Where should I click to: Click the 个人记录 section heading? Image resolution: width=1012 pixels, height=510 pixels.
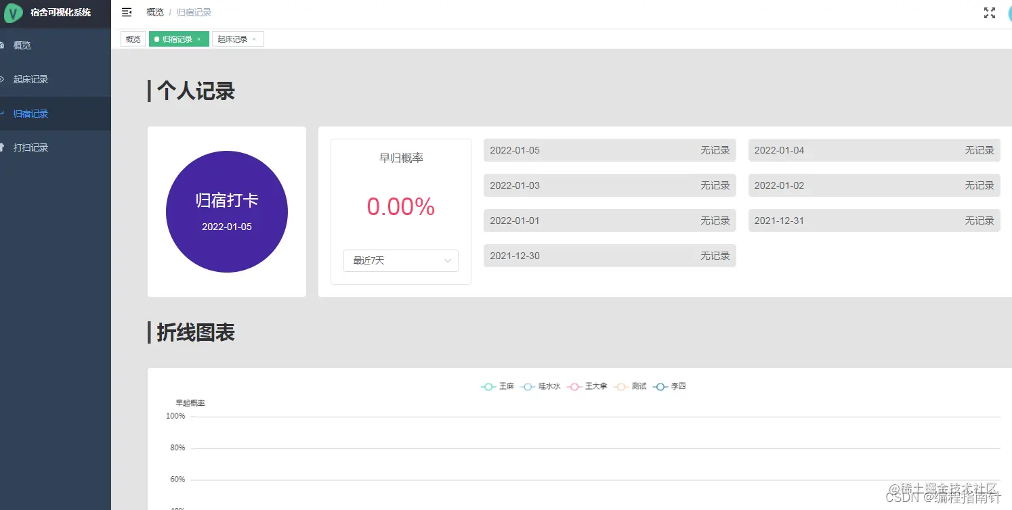coord(196,91)
